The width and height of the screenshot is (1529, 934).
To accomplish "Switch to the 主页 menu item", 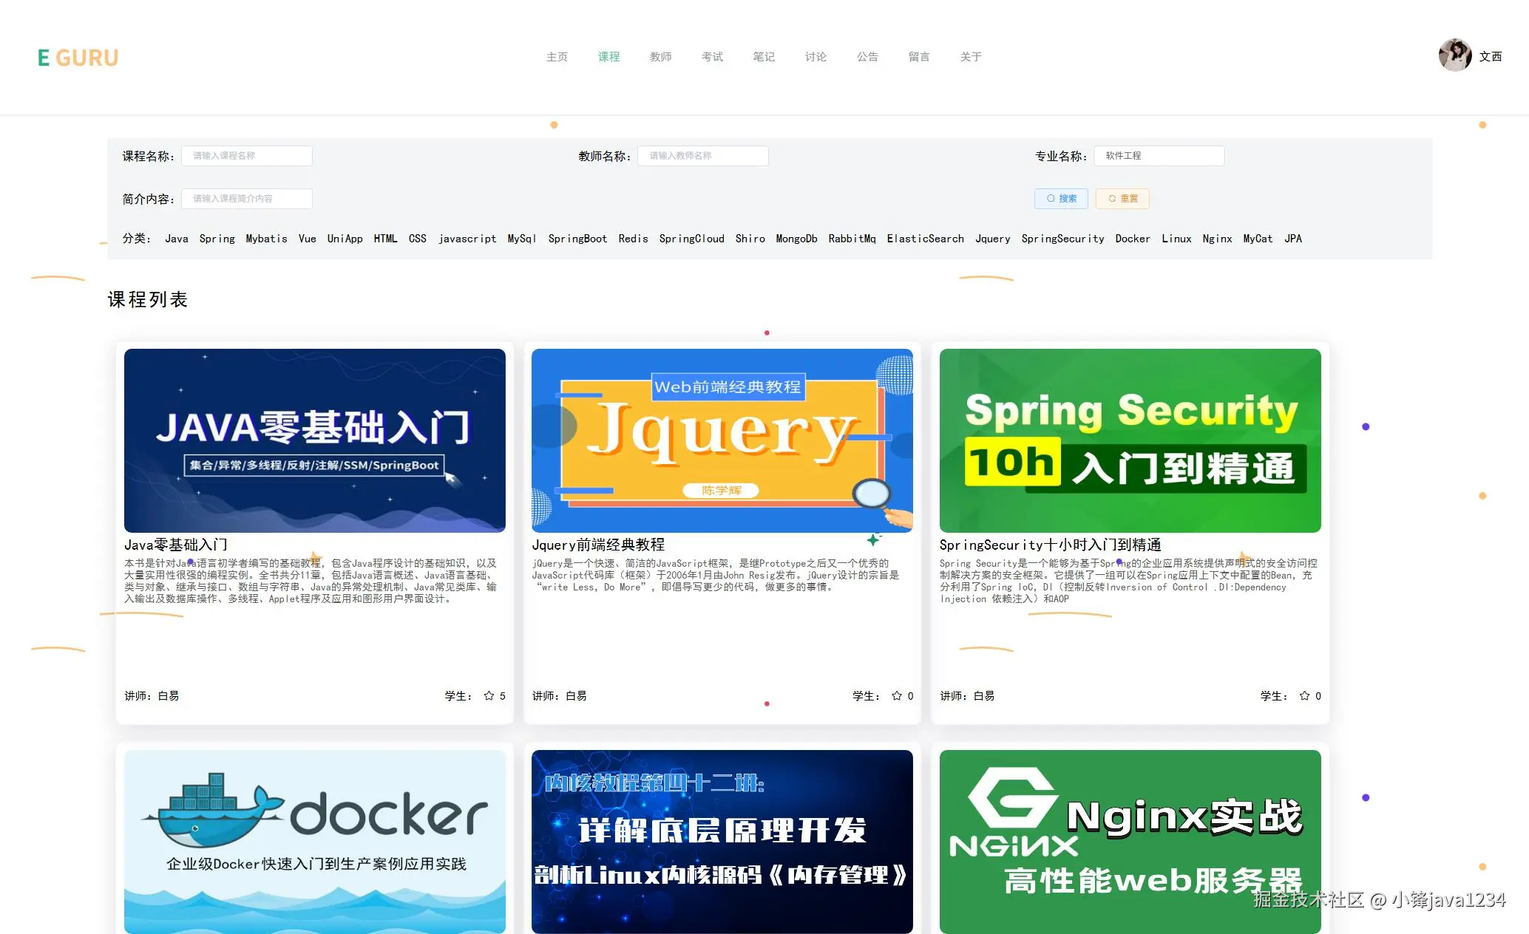I will point(557,57).
